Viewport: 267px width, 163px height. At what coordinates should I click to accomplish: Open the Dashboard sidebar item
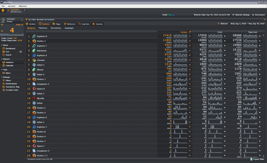(x=9, y=49)
